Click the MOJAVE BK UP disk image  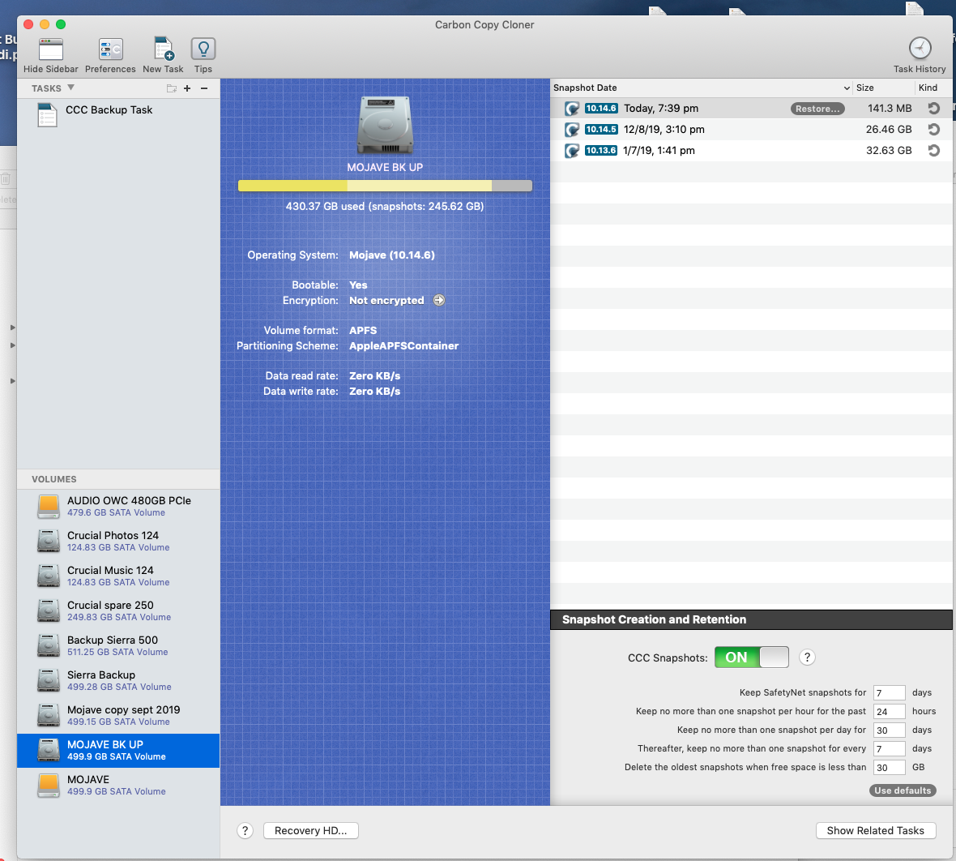click(385, 125)
